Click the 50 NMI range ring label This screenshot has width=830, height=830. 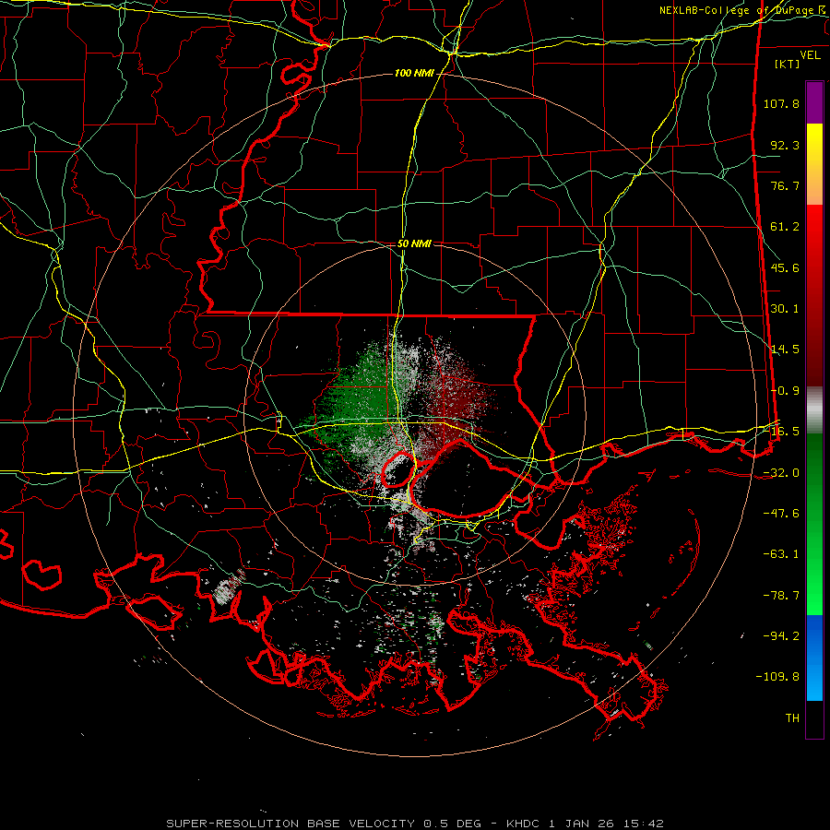coord(414,244)
